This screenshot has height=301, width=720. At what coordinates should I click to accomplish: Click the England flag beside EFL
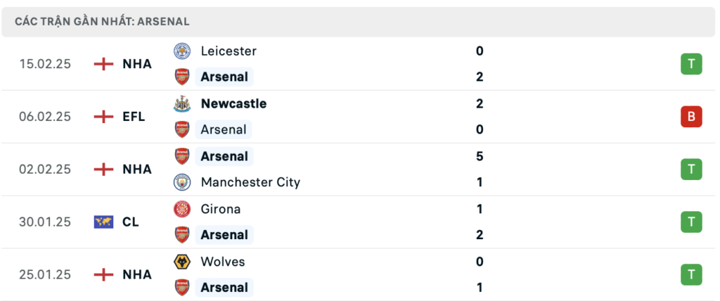coord(103,117)
